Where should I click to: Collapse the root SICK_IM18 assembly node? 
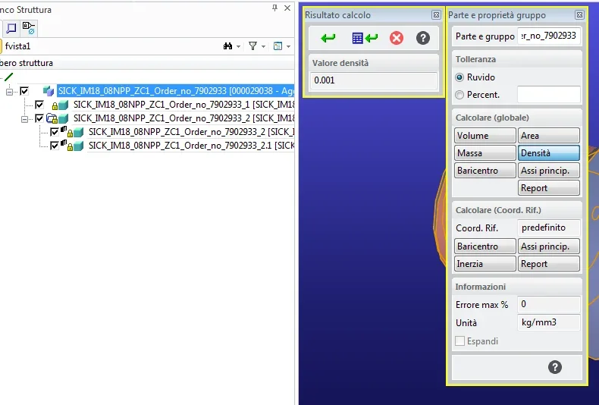pos(10,91)
